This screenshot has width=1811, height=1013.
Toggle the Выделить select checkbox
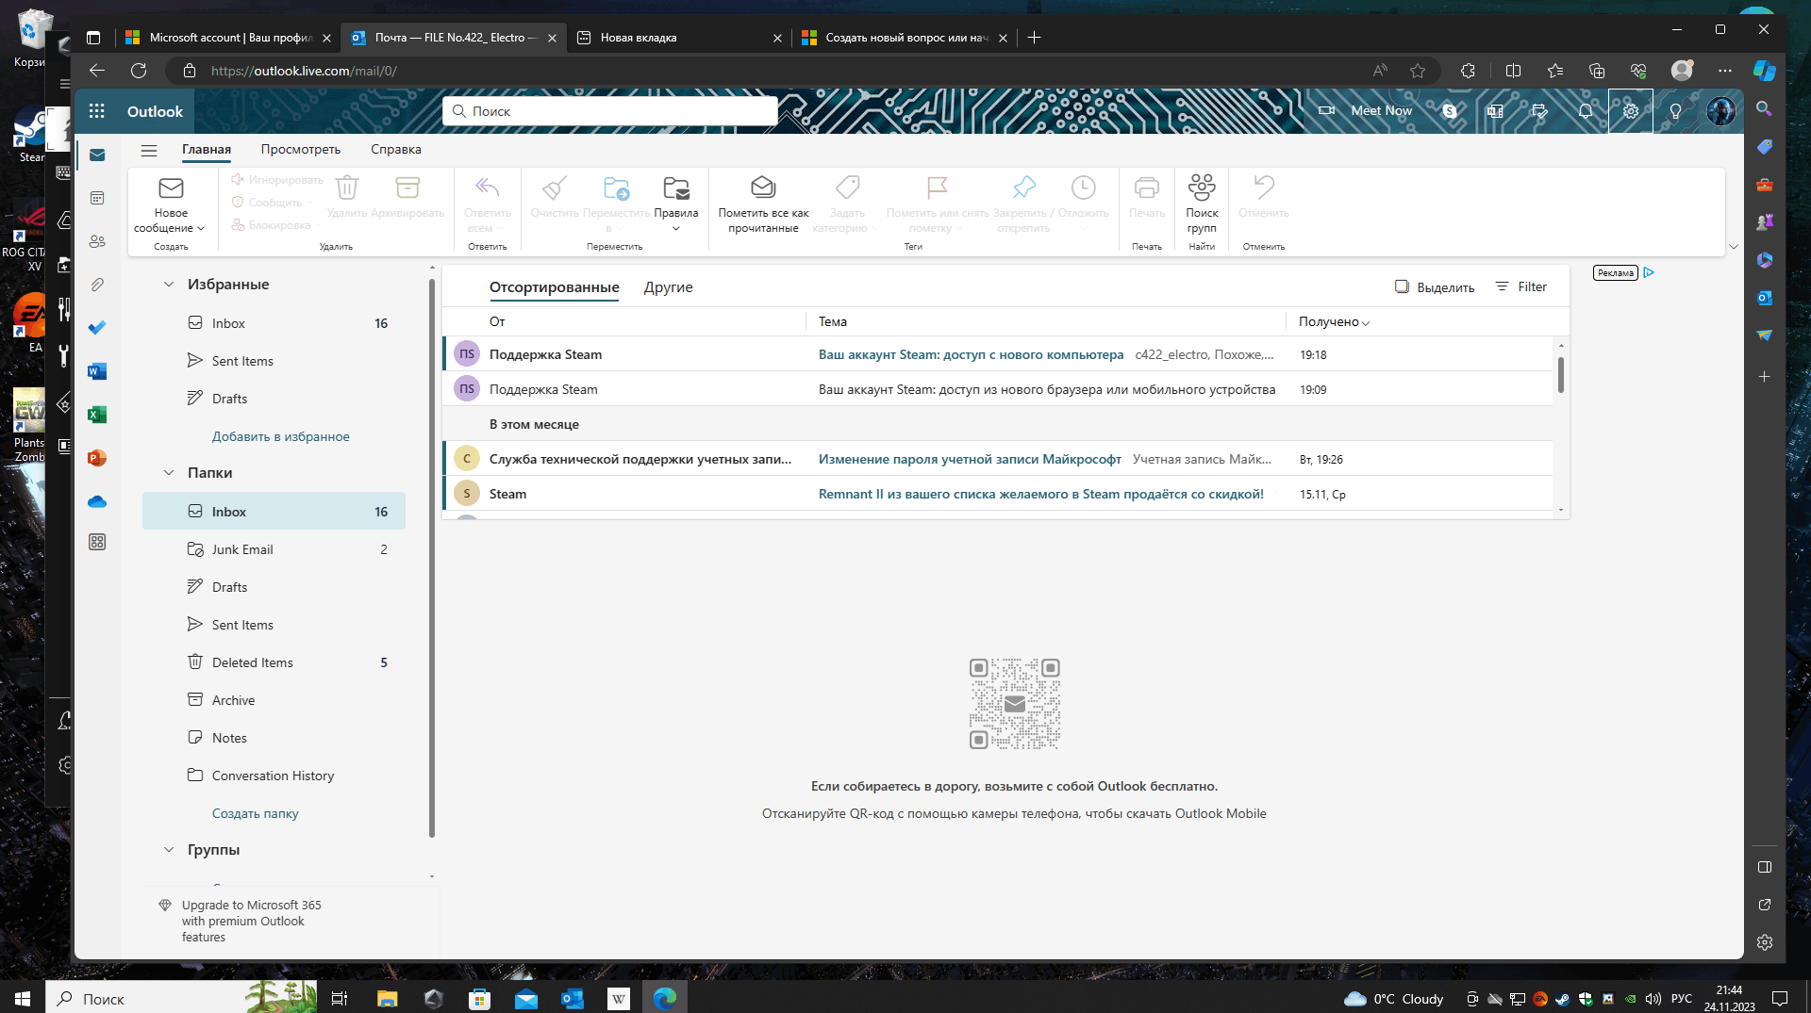[1403, 286]
